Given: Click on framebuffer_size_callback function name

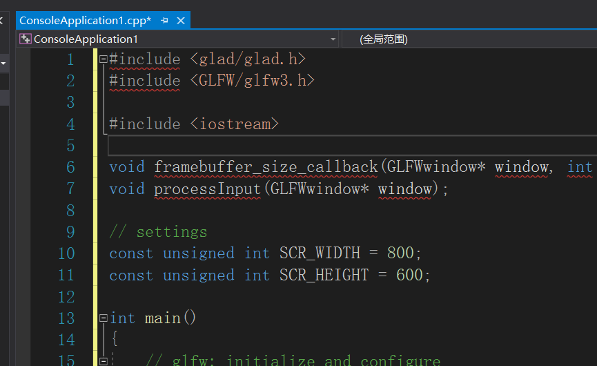Looking at the screenshot, I should point(266,167).
